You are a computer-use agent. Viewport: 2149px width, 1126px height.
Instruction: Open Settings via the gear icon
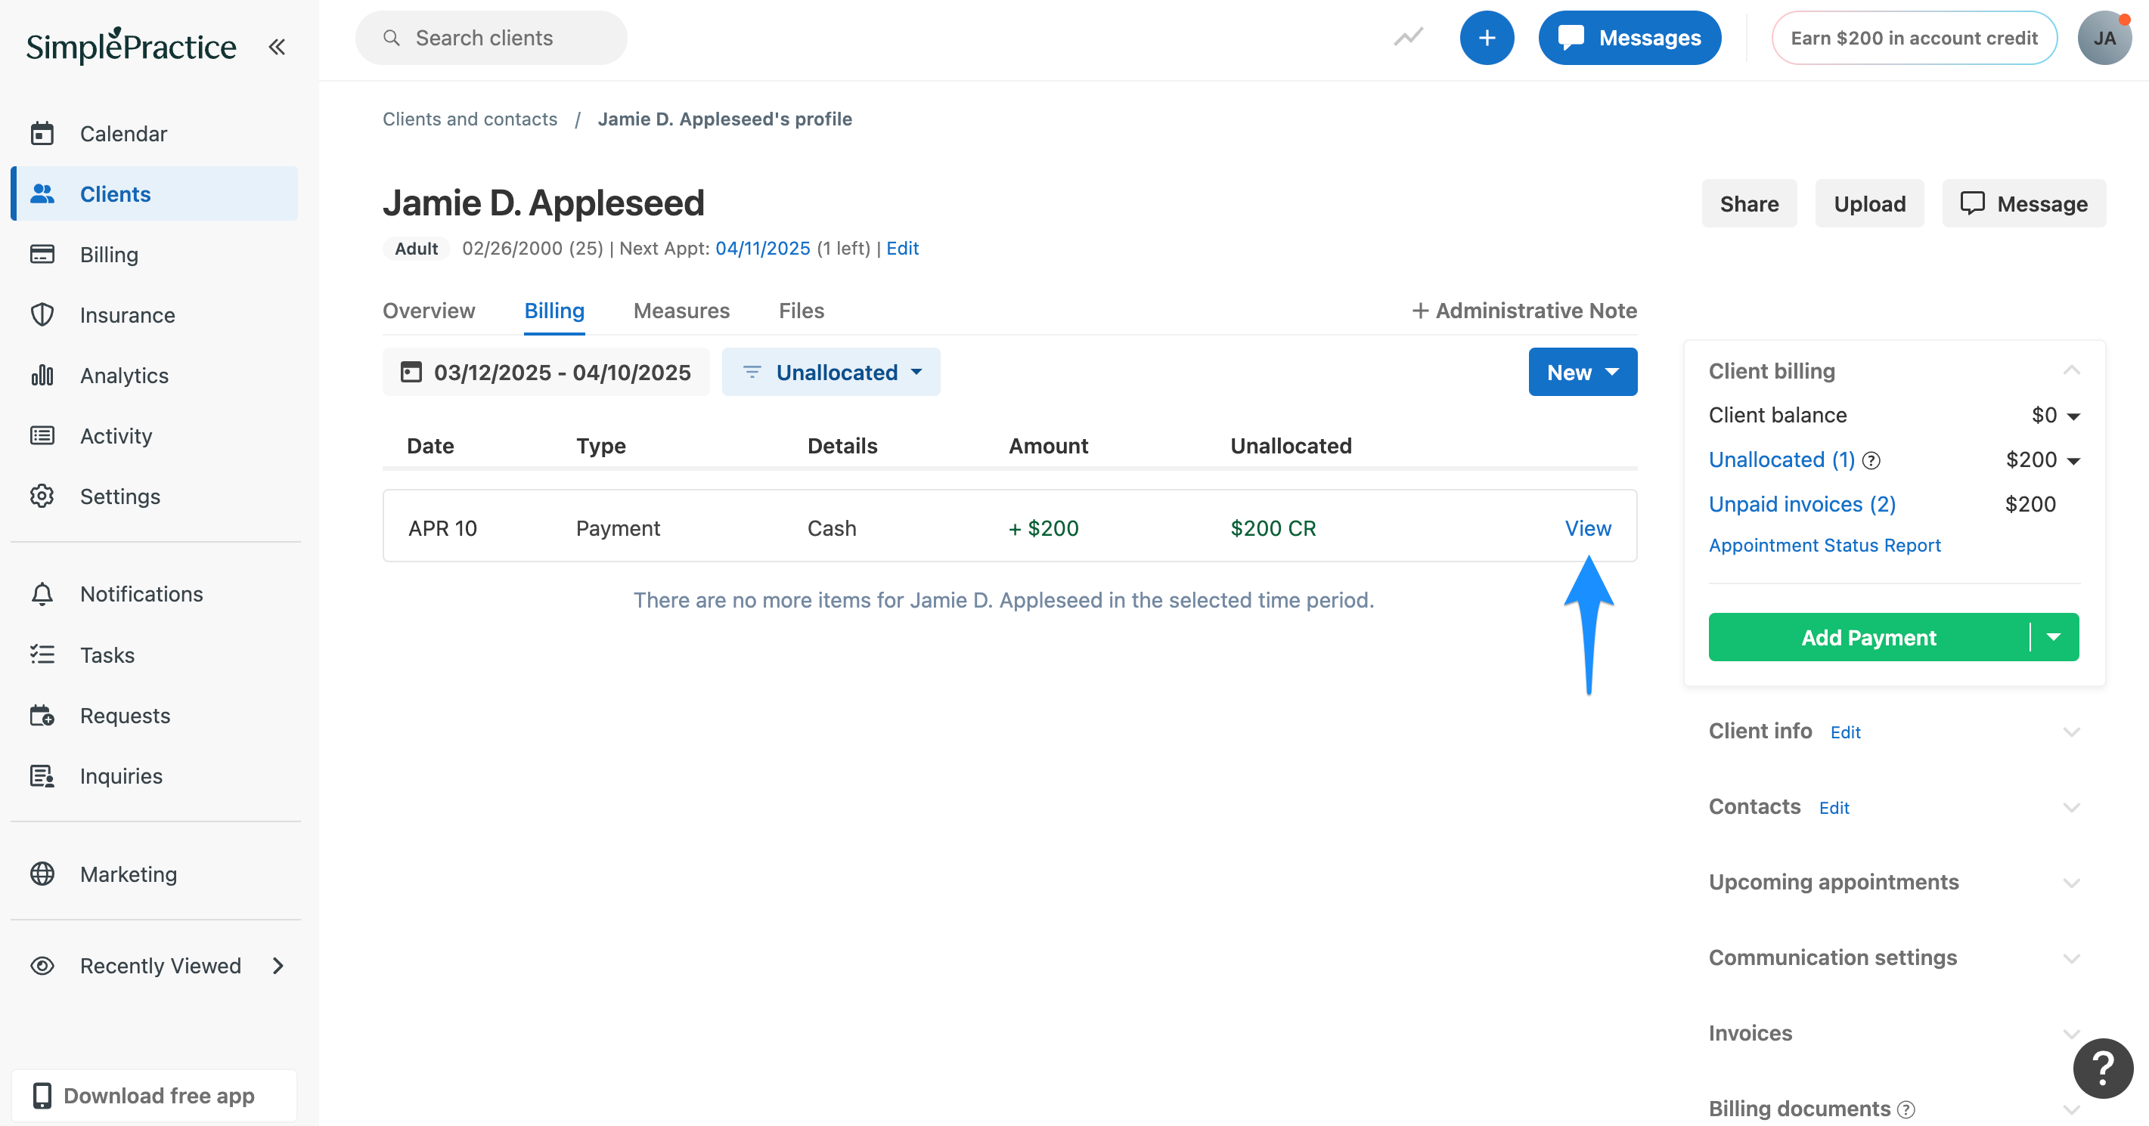(43, 496)
